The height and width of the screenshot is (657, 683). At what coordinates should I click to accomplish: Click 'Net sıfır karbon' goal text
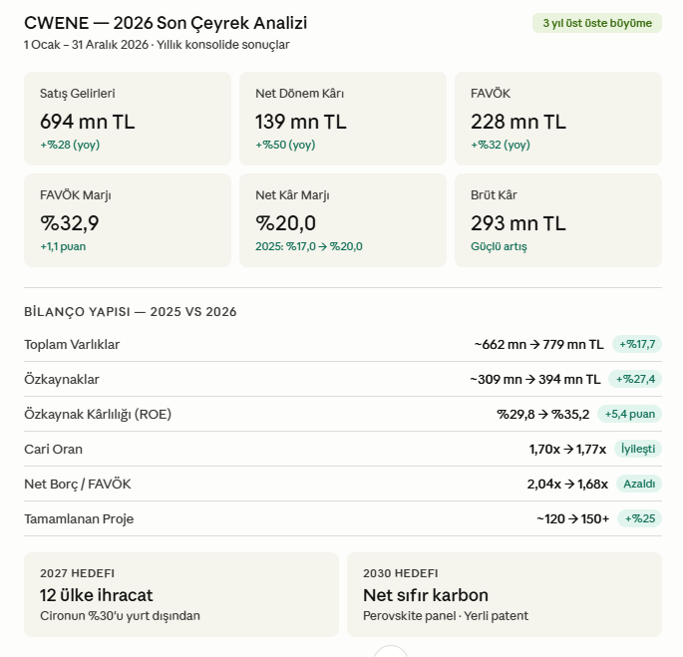pyautogui.click(x=426, y=595)
